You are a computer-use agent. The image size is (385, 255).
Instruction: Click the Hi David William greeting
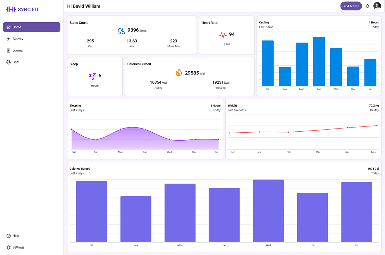pos(84,6)
